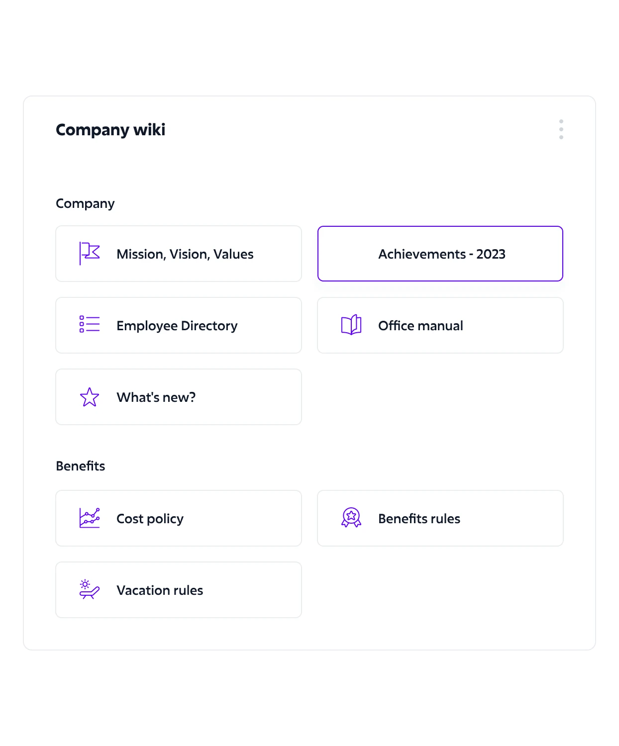Select the What's new? label
619x746 pixels.
[x=156, y=397]
